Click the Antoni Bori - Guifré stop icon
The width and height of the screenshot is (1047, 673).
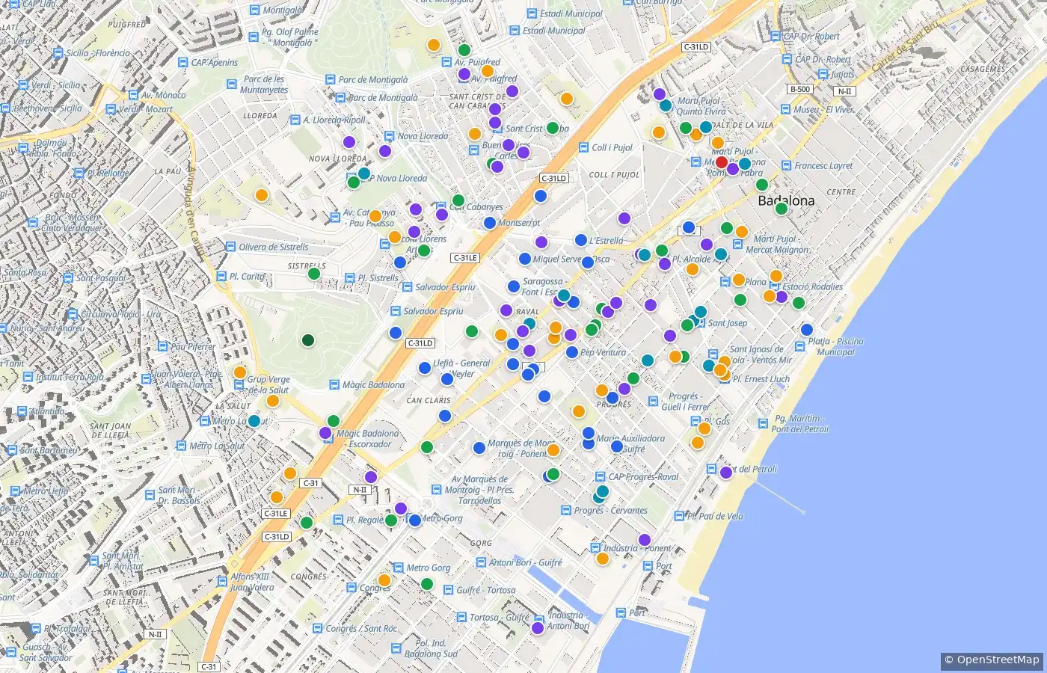pyautogui.click(x=481, y=563)
